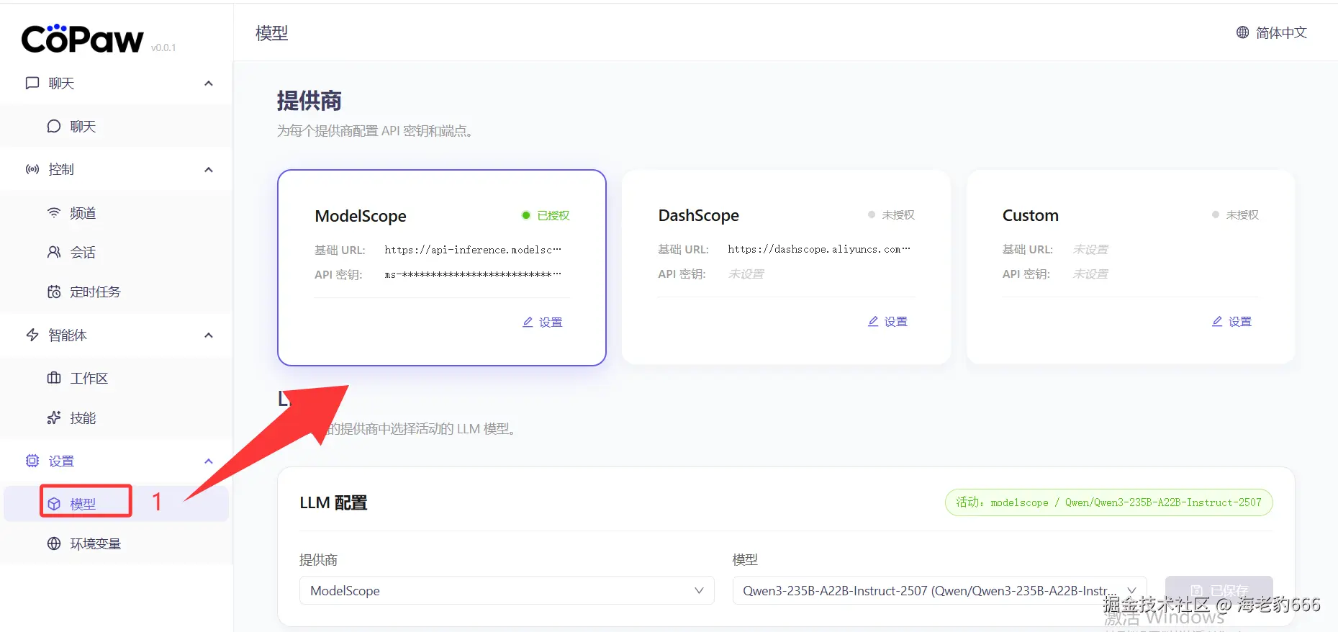Collapse the 聊天 sidebar section

point(209,83)
